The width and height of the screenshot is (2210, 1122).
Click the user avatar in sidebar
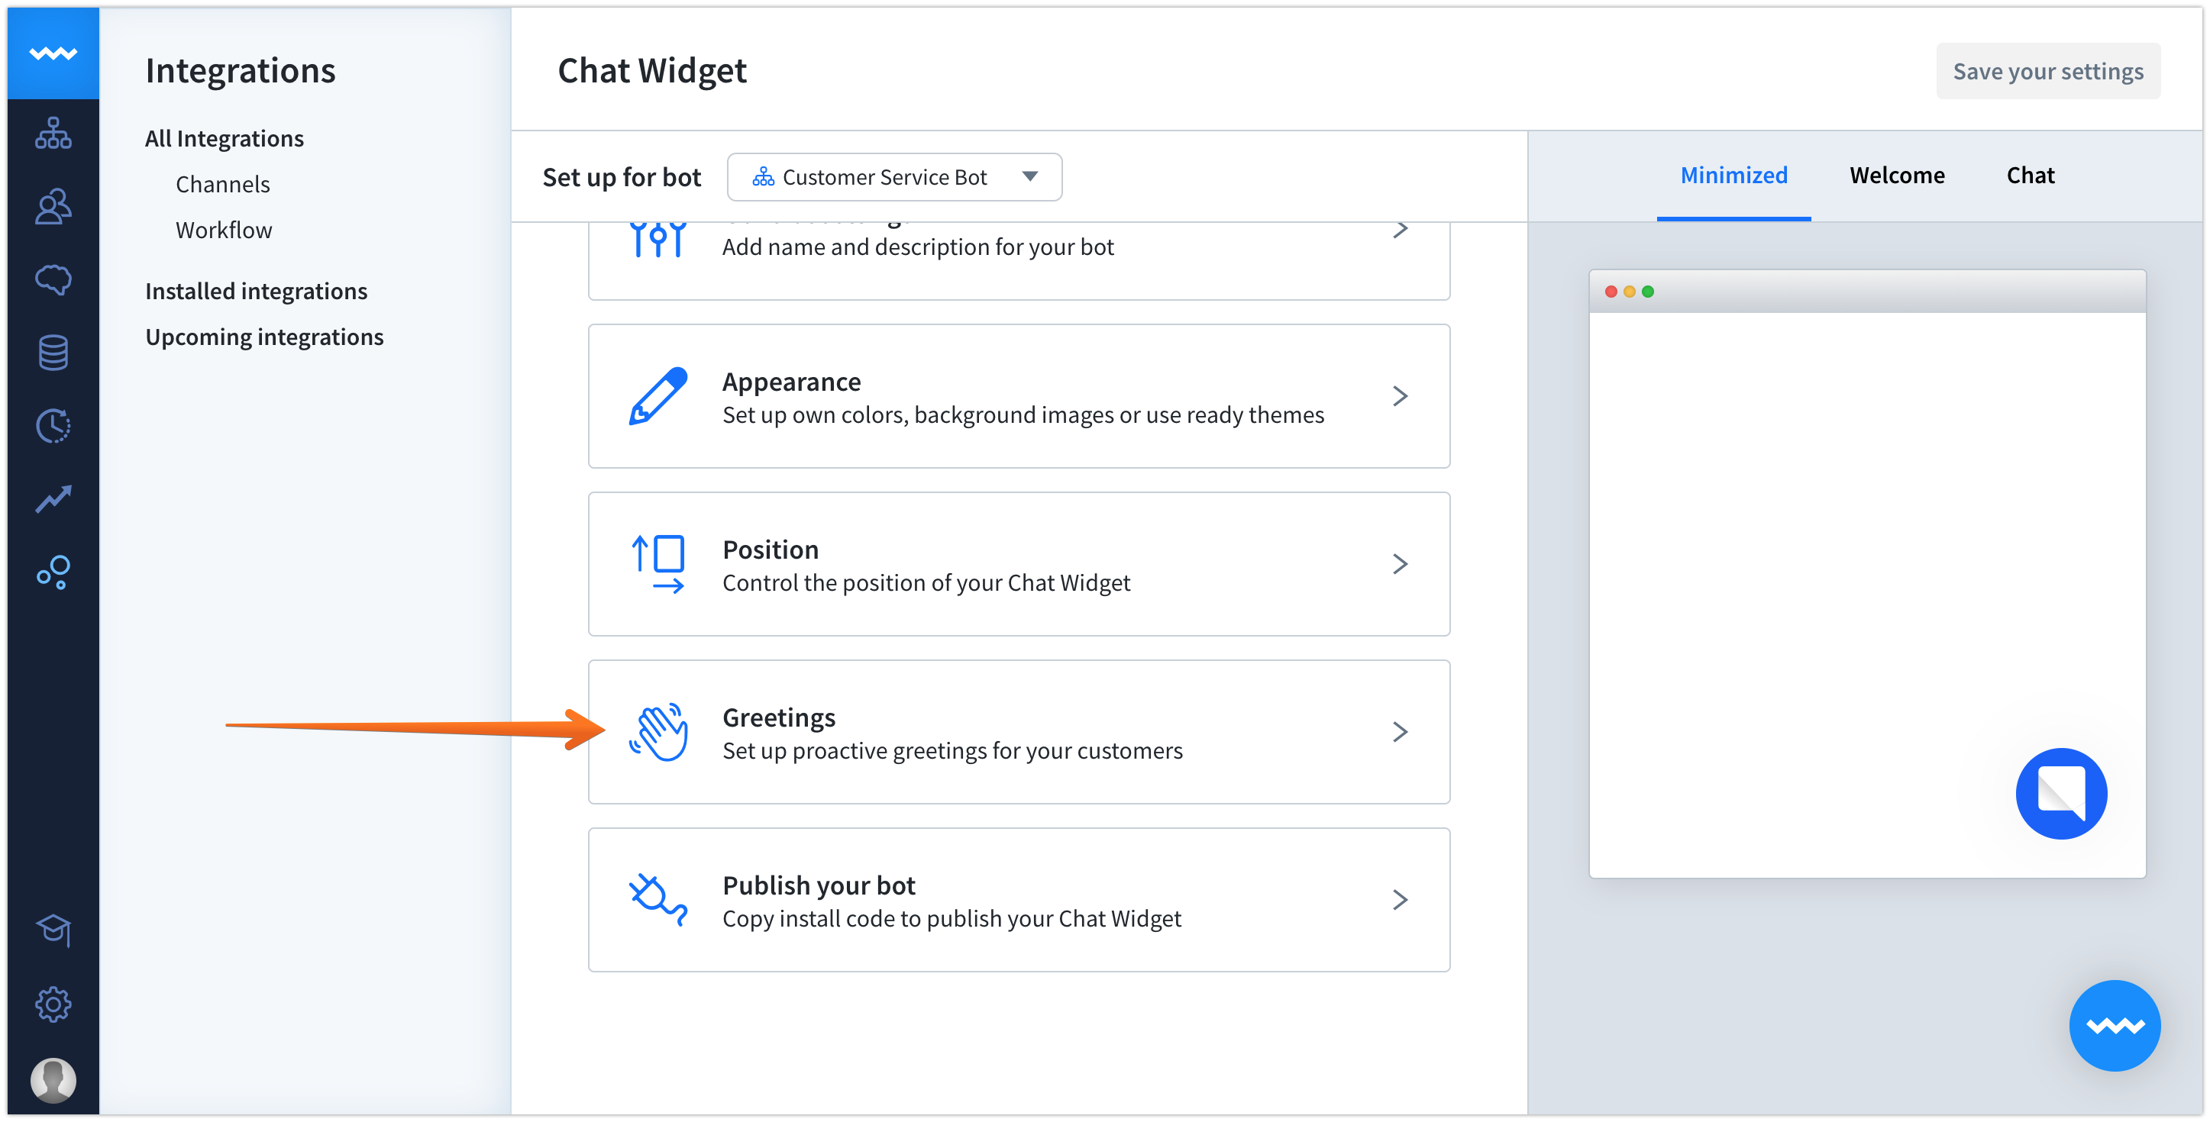pyautogui.click(x=53, y=1079)
